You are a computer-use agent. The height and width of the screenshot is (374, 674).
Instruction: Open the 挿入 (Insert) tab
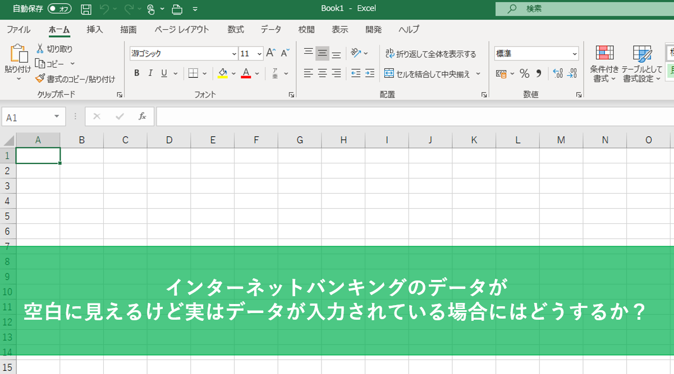tap(95, 30)
